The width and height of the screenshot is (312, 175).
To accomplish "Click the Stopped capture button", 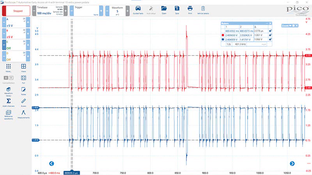I will (16, 11).
